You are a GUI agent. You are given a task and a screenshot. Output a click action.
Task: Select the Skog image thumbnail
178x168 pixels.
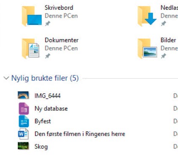click(x=23, y=146)
